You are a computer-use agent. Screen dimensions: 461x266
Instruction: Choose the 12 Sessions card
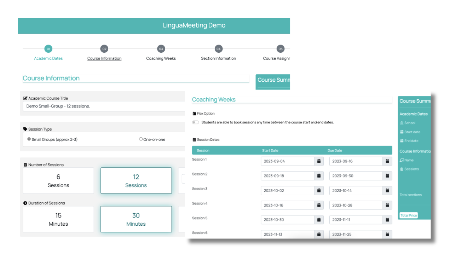point(136,181)
